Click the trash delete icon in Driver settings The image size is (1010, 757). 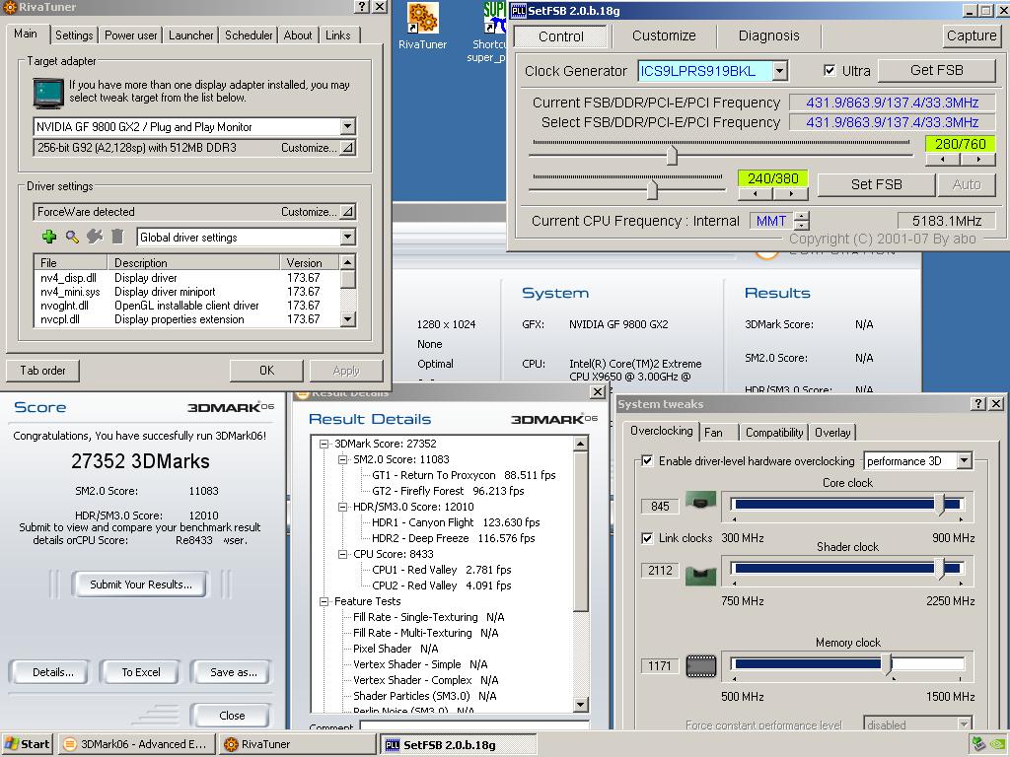click(x=117, y=237)
